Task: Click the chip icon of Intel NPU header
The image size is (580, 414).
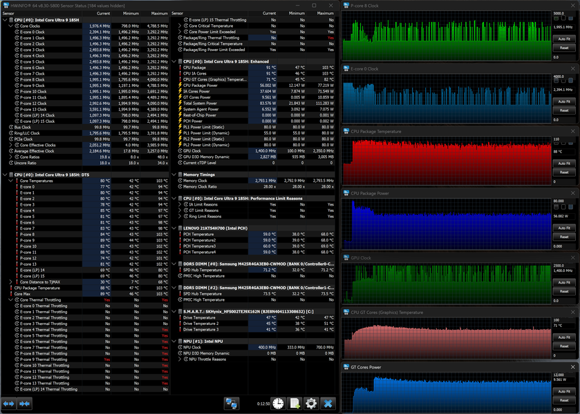Action: [x=180, y=342]
